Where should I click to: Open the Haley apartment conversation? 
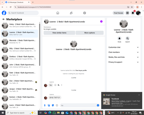click(x=20, y=25)
